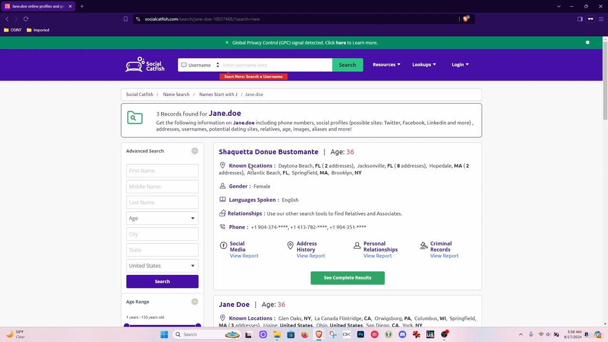Click See Complete Results button
The height and width of the screenshot is (342, 608).
(347, 278)
